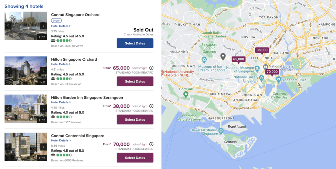Click the gray sold-out hotel map pin
Image resolution: width=336 pixels, height=169 pixels.
223,57
